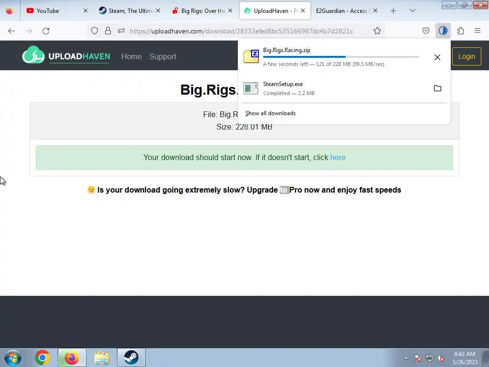
Task: Launch Chrome from the taskbar
Action: point(42,357)
